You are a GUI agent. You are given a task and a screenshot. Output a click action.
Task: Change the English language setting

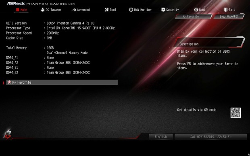161,137
